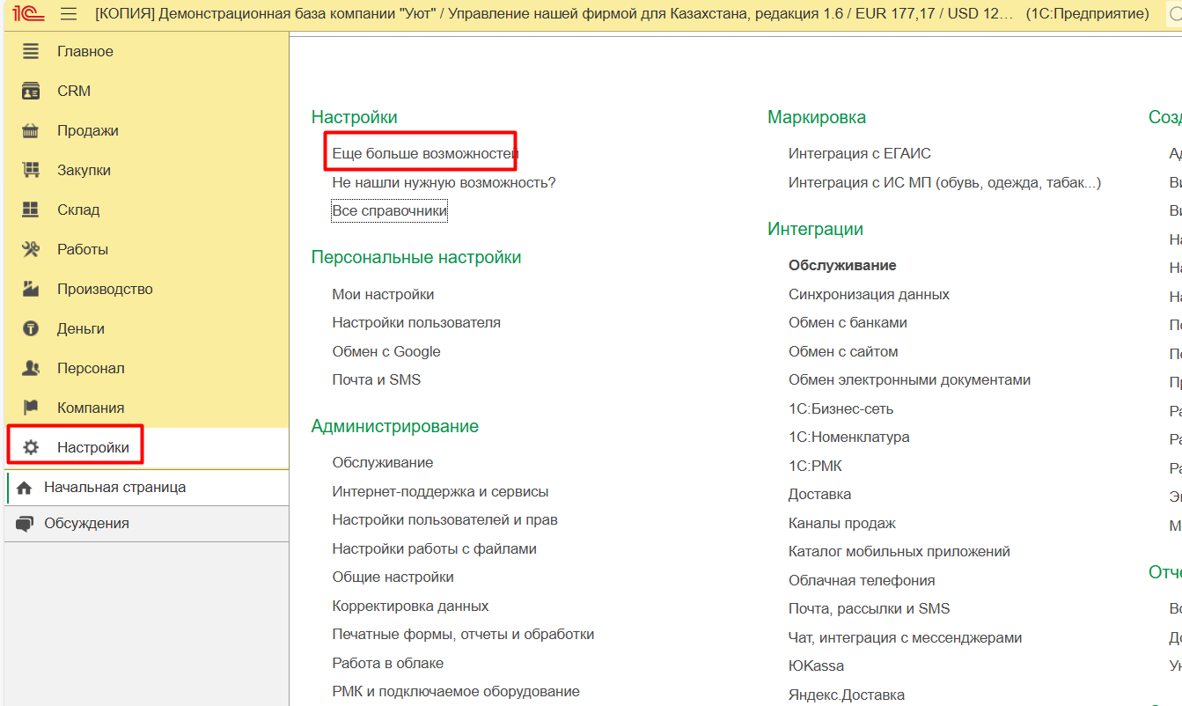Open Синхронизация данных under Интеграции
Viewport: 1182px width, 706px height.
869,294
